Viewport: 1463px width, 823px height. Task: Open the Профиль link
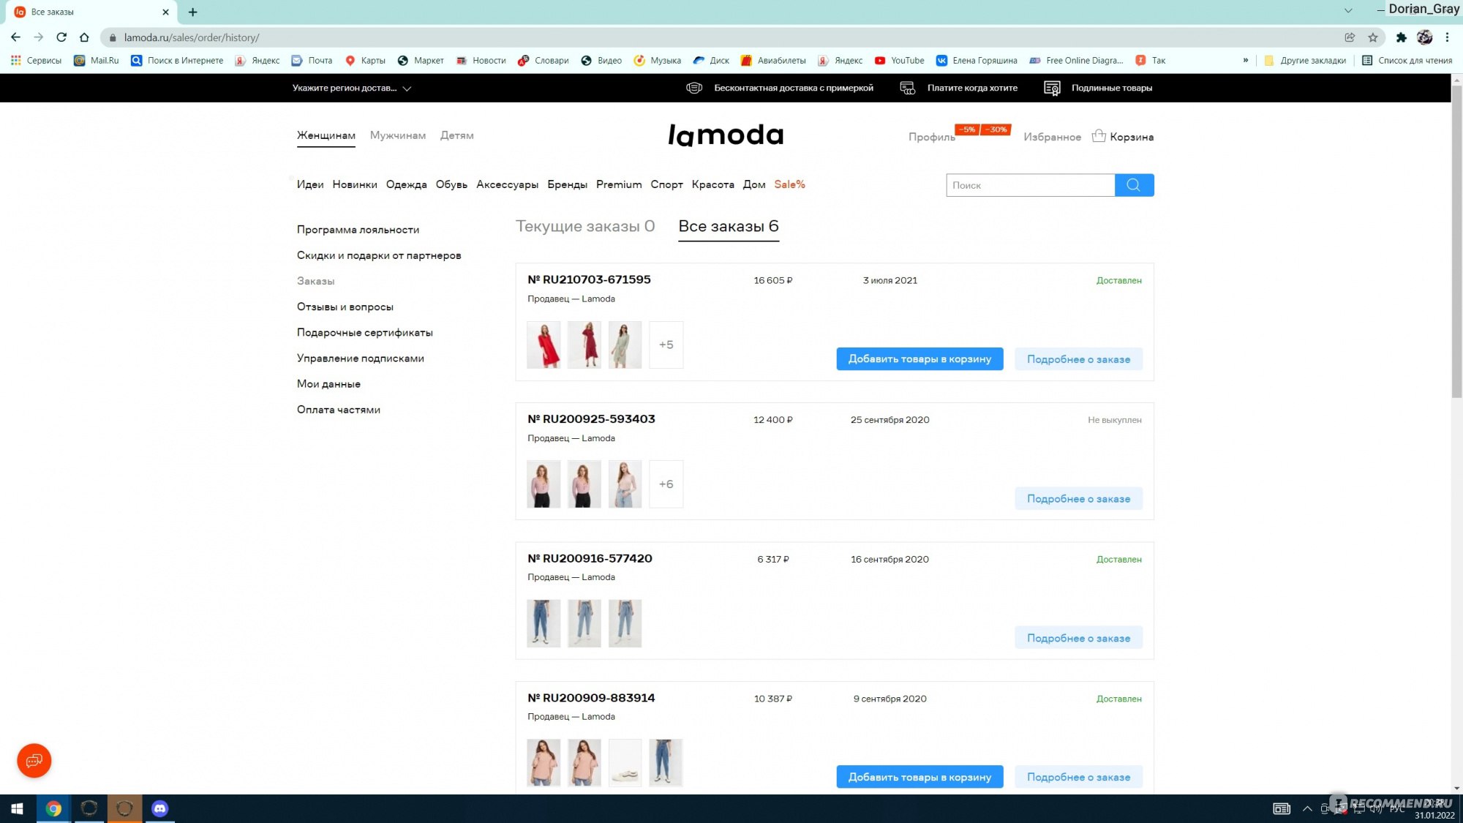[932, 137]
